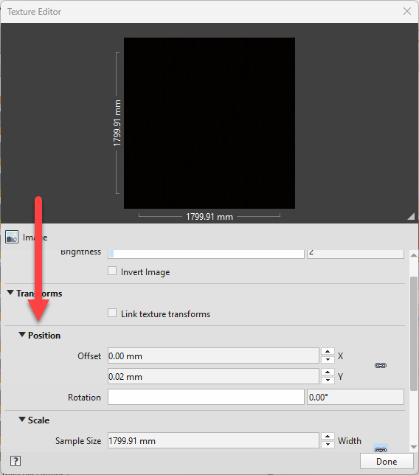The height and width of the screenshot is (475, 419).
Task: Increase Offset X with up arrow
Action: click(328, 352)
